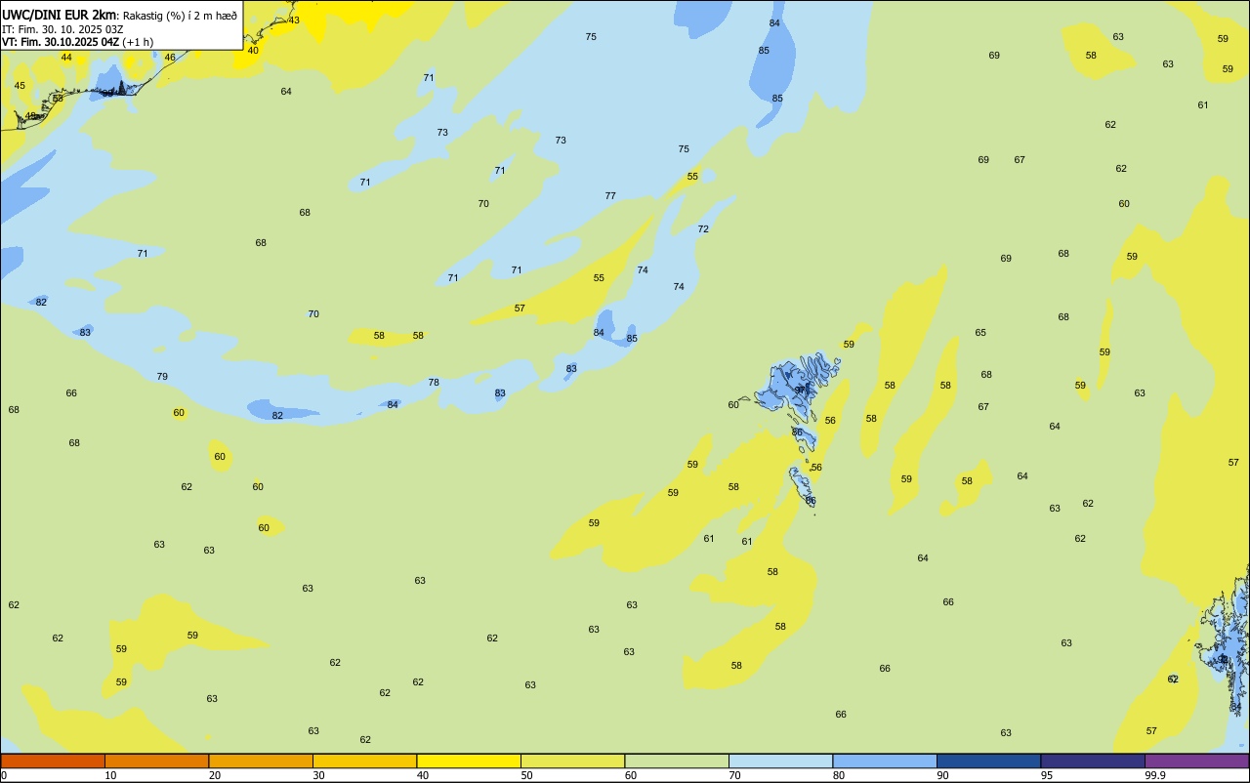Click the '10' legend tick label
Screen dimensions: 1250x783
tap(110, 775)
